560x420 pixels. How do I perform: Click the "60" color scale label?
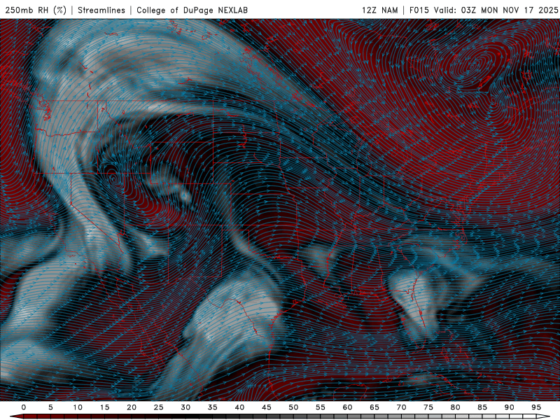pos(347,407)
